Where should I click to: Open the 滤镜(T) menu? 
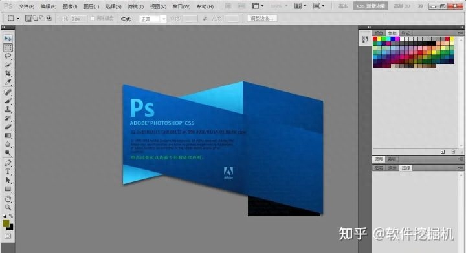point(135,6)
